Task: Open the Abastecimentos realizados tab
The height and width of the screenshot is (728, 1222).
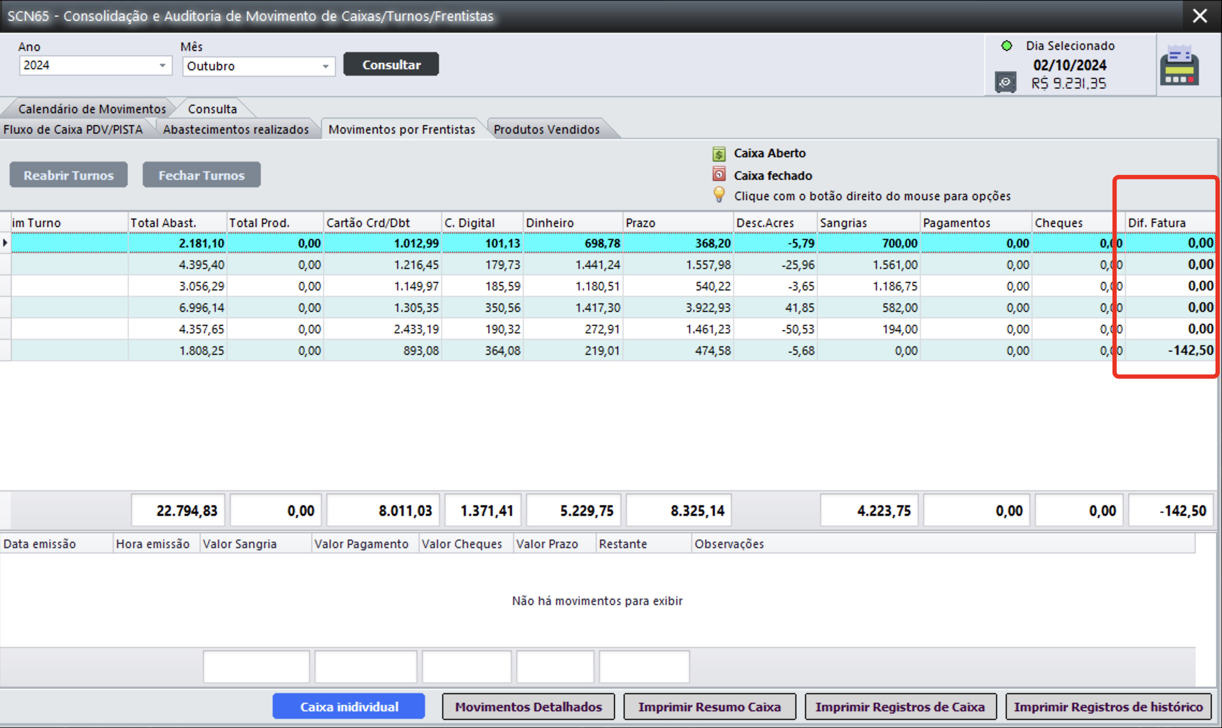Action: pos(236,129)
